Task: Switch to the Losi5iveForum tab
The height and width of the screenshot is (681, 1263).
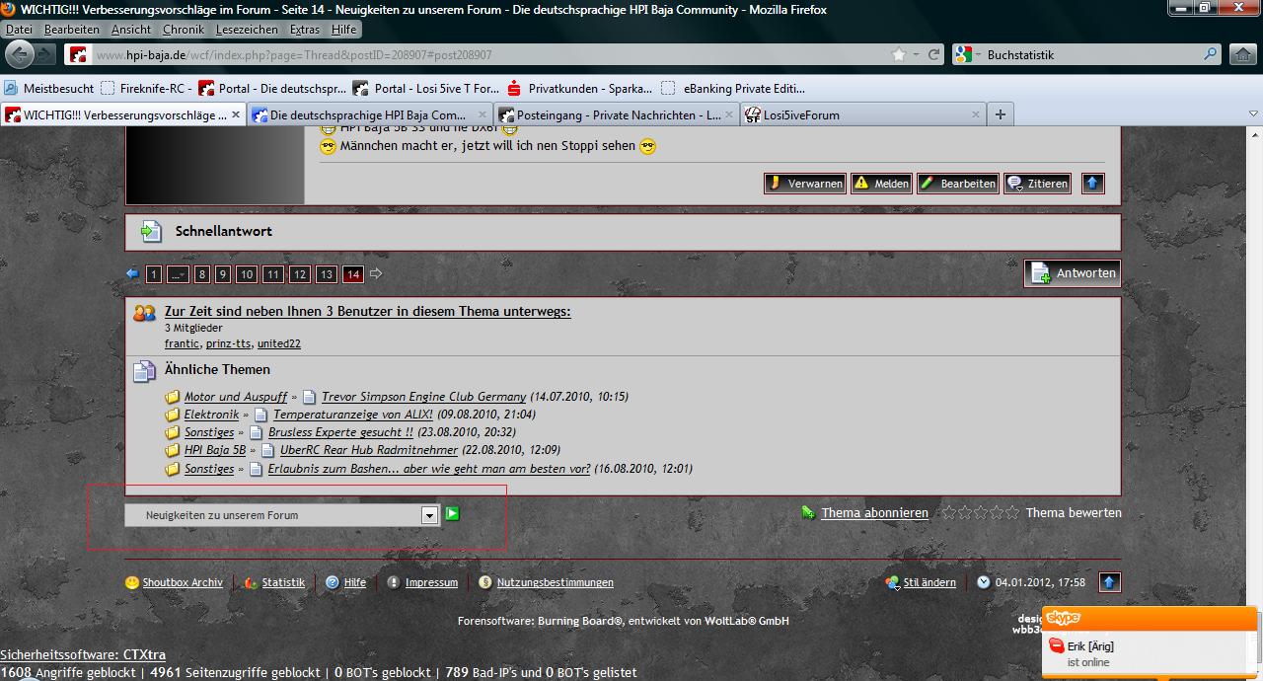Action: pyautogui.click(x=863, y=114)
